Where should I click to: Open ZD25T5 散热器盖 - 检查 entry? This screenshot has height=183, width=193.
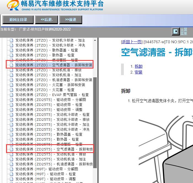(49, 134)
